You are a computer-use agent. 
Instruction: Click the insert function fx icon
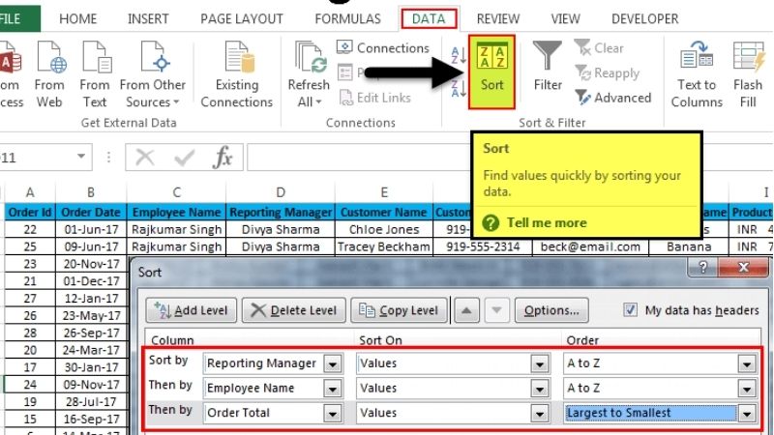[223, 158]
